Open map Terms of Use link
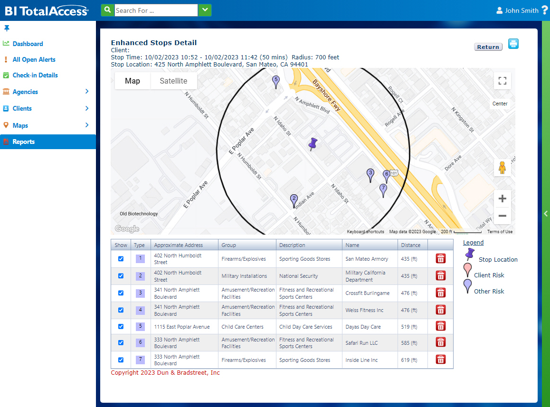Image resolution: width=550 pixels, height=407 pixels. pyautogui.click(x=500, y=232)
